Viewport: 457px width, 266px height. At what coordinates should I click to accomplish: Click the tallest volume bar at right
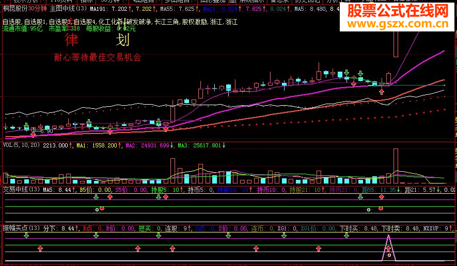click(x=396, y=166)
